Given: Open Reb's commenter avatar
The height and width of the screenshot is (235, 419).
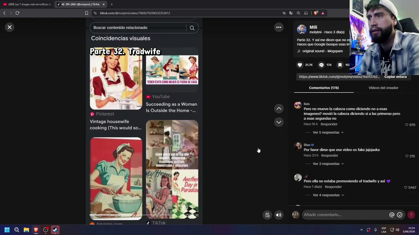Looking at the screenshot, I should point(298,105).
